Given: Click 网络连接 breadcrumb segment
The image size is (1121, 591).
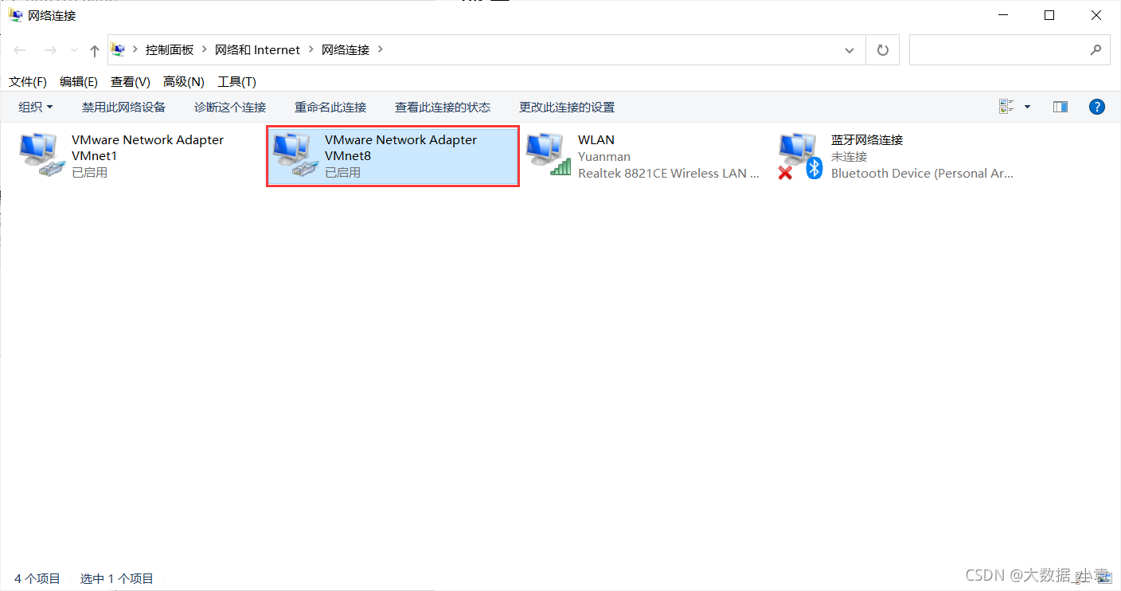Looking at the screenshot, I should coord(346,49).
